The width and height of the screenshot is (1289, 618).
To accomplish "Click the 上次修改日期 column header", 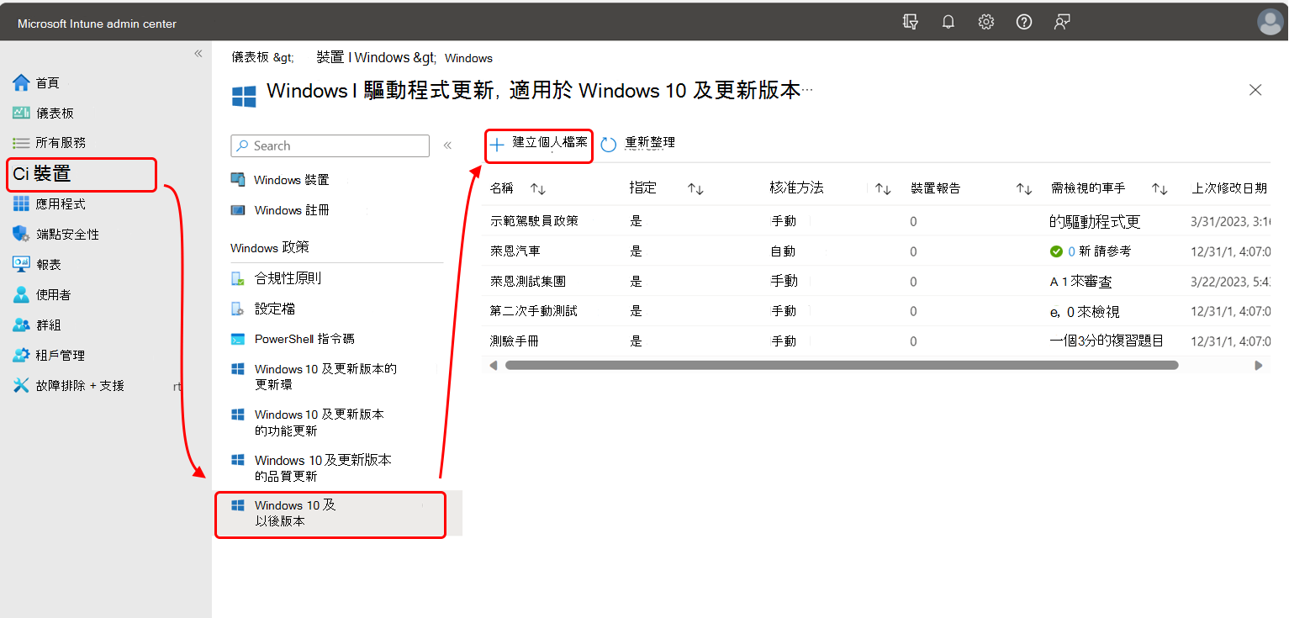I will tap(1229, 188).
